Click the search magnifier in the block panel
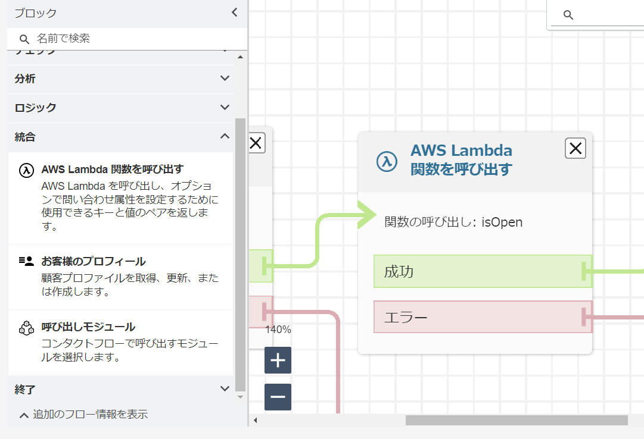 (24, 39)
